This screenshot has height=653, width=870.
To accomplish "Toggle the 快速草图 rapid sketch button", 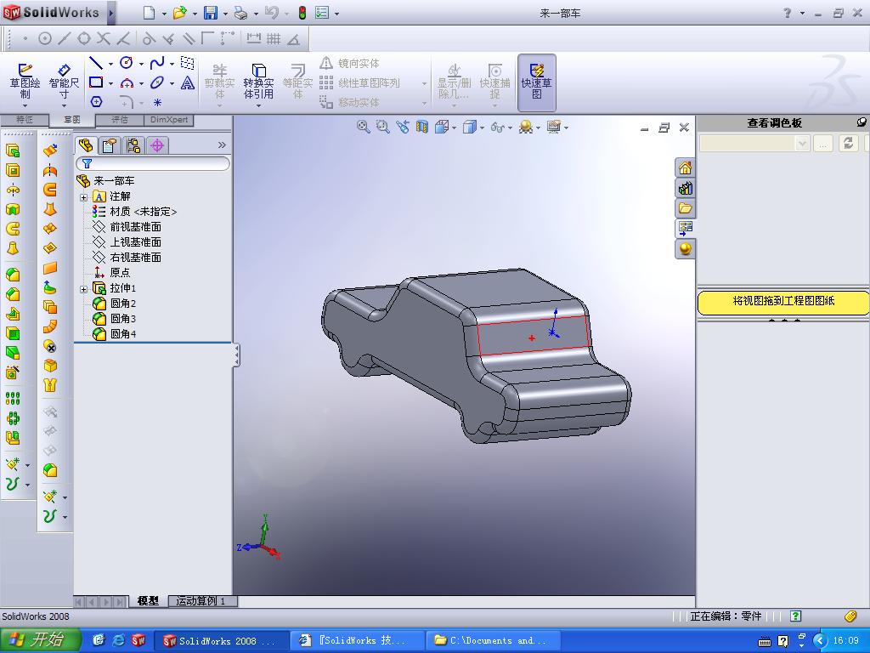I will point(537,82).
